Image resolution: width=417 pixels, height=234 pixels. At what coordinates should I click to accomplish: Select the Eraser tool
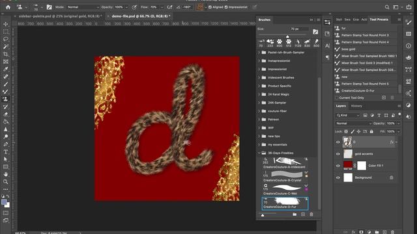tap(6, 114)
